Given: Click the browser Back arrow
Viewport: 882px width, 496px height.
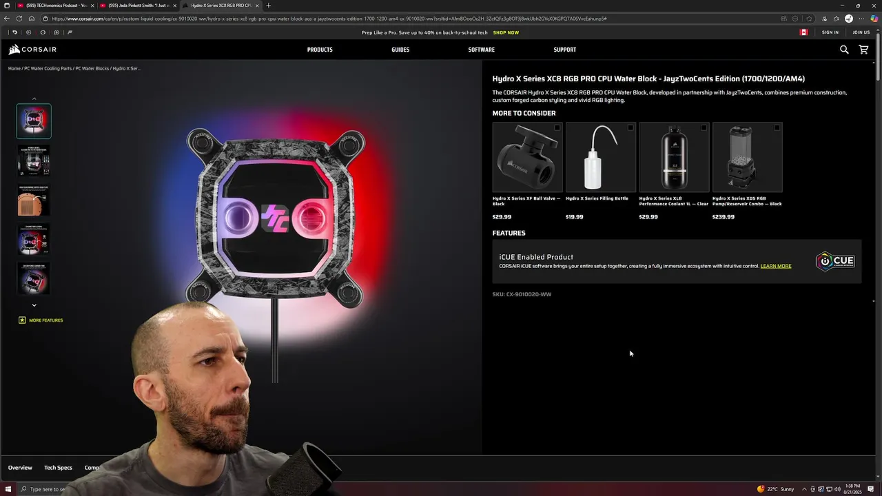Looking at the screenshot, I should [x=7, y=19].
